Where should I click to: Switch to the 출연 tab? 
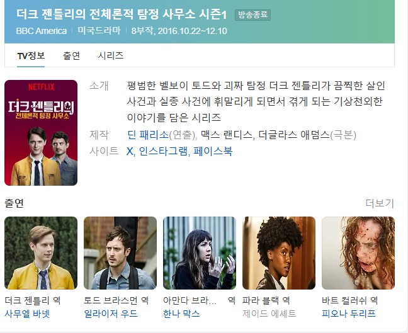tap(71, 55)
